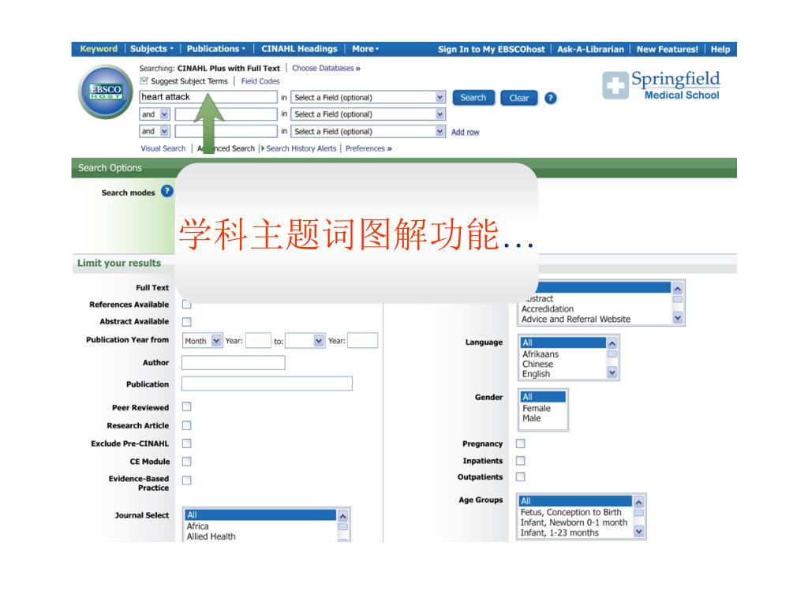The width and height of the screenshot is (808, 606).
Task: Open the New Features! link
Action: pyautogui.click(x=667, y=50)
